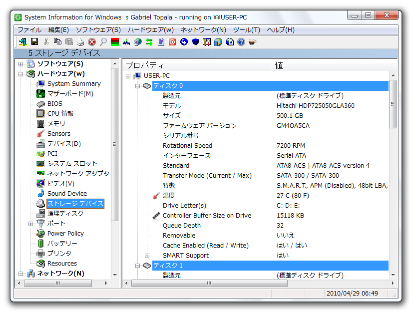Click the Hitachi HDP725050GLA360 model value
The image size is (413, 313).
315,106
